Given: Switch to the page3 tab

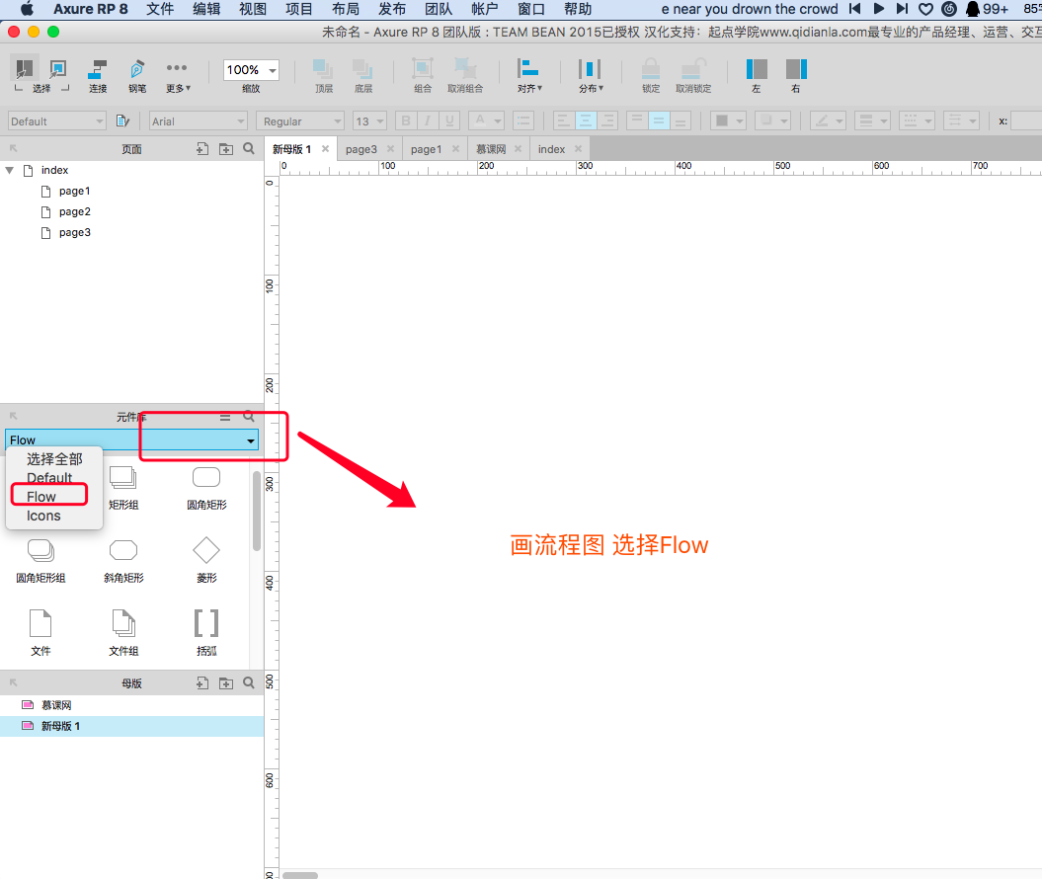Looking at the screenshot, I should (x=361, y=149).
